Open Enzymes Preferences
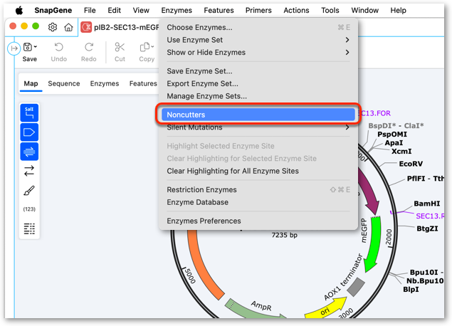Image resolution: width=452 pixels, height=326 pixels. (258, 221)
